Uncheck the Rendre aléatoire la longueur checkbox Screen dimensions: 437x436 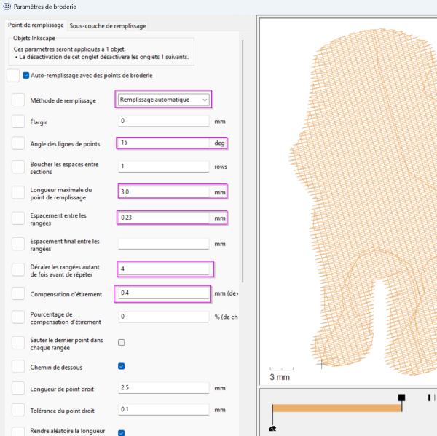coord(121,432)
